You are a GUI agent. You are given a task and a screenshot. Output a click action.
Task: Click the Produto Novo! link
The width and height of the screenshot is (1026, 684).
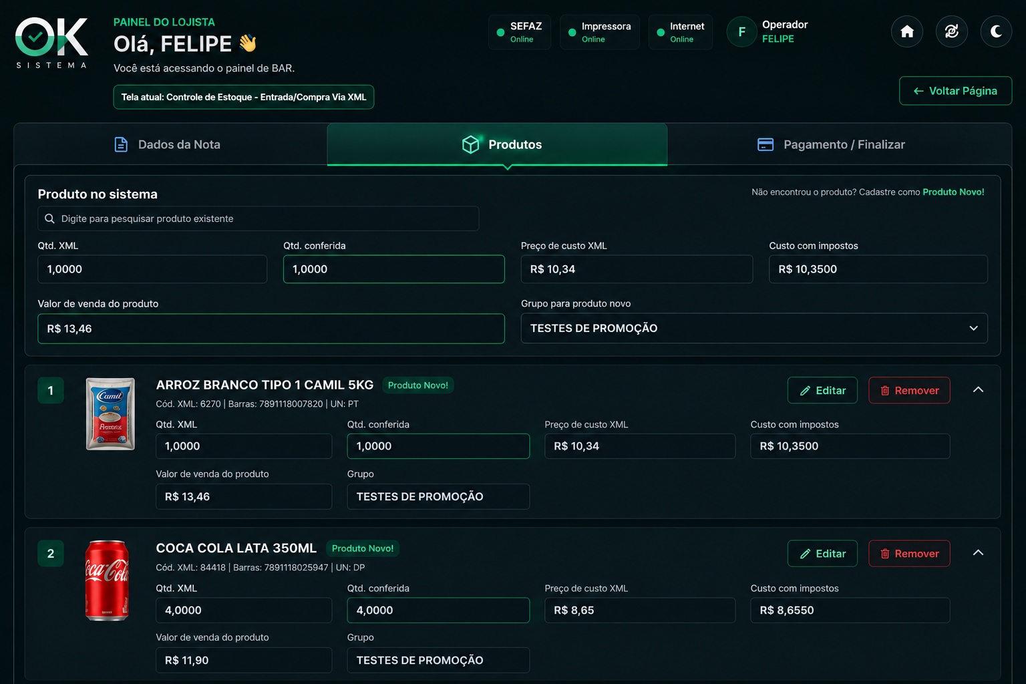click(x=953, y=192)
